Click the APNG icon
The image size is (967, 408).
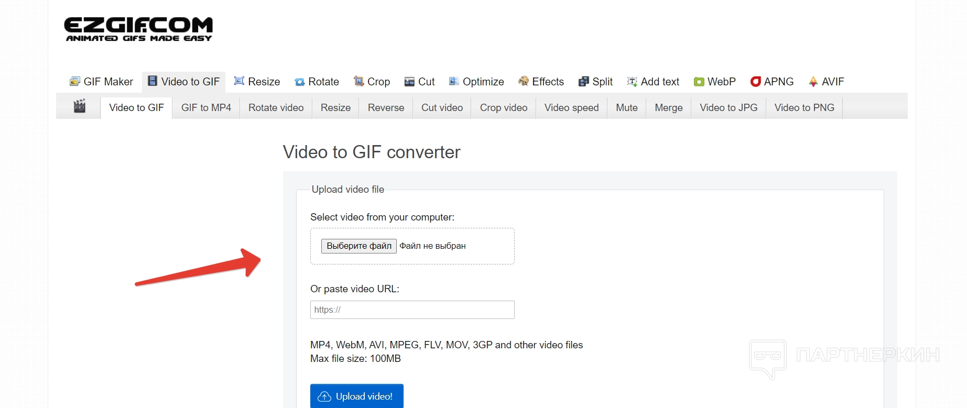pyautogui.click(x=755, y=81)
